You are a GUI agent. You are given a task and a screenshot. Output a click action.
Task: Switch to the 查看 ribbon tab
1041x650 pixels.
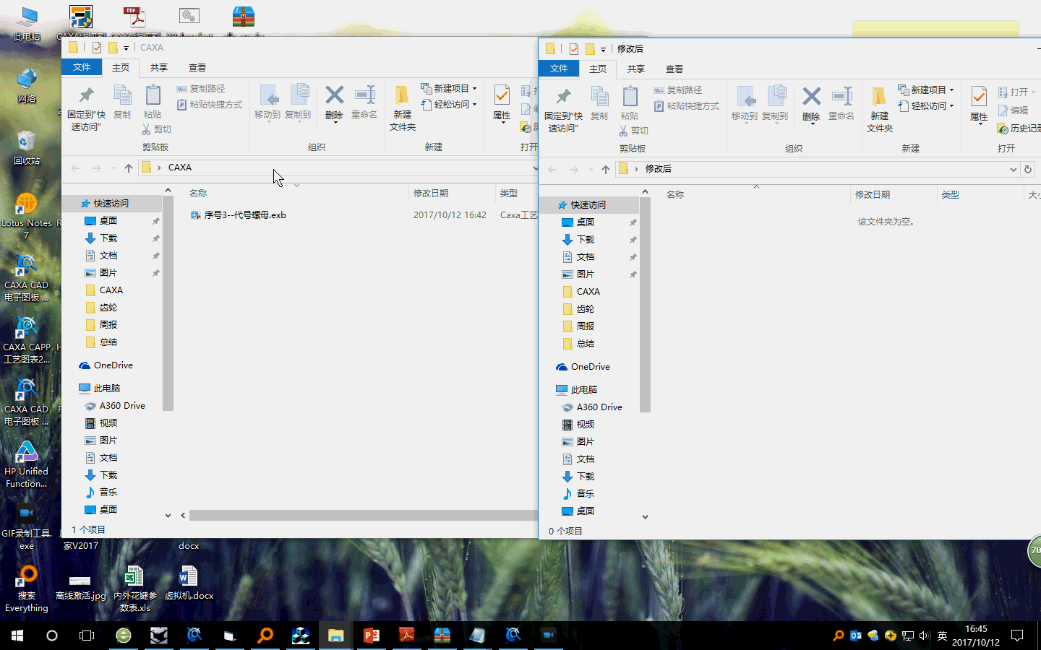[197, 67]
